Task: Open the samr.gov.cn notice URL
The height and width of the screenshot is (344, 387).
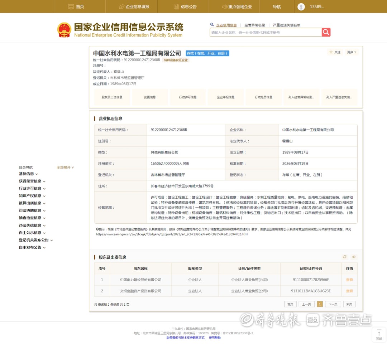Action: click(x=172, y=234)
